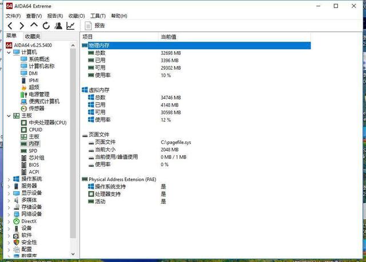Viewport: 366px width, 262px height.
Task: Select the 传感器 gauge icon
Action: click(24, 108)
